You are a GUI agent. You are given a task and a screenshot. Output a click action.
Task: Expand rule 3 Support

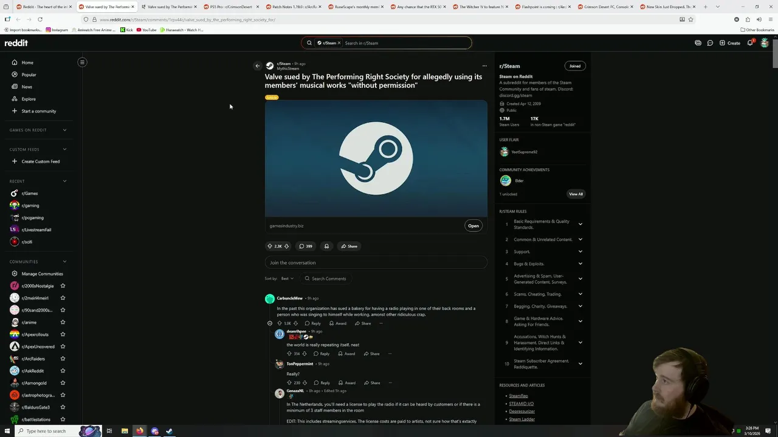tap(580, 251)
